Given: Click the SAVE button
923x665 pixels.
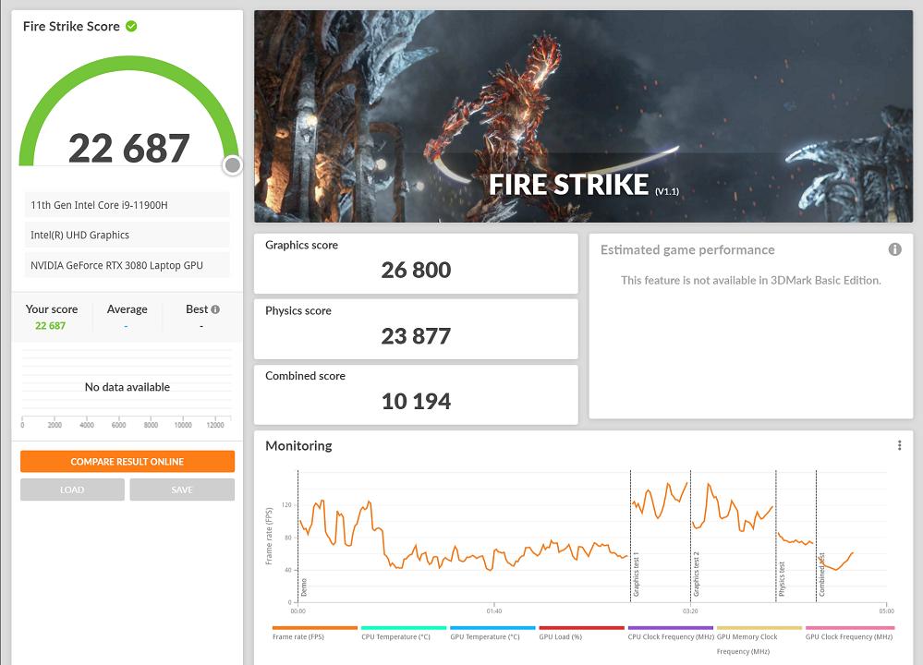Looking at the screenshot, I should (x=182, y=490).
